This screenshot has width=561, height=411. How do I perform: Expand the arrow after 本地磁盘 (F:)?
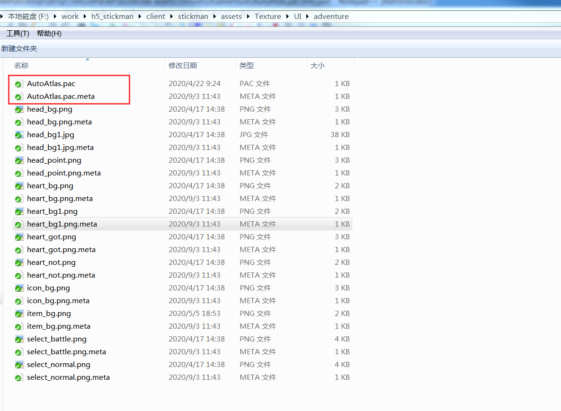[55, 17]
